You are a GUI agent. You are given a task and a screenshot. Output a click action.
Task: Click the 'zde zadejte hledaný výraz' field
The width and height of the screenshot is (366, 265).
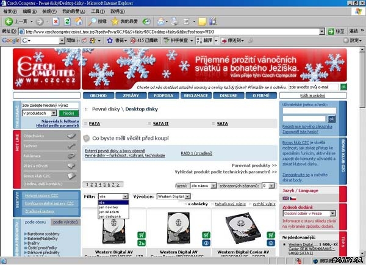[x=50, y=106]
